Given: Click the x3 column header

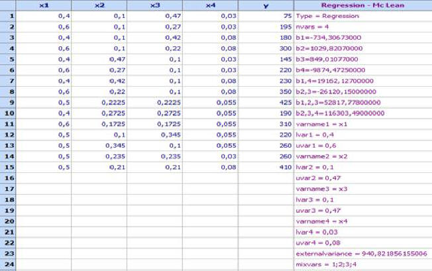Looking at the screenshot, I should coord(154,5).
